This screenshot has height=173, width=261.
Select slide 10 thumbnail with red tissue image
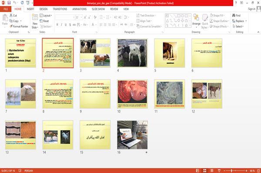[x=132, y=94]
